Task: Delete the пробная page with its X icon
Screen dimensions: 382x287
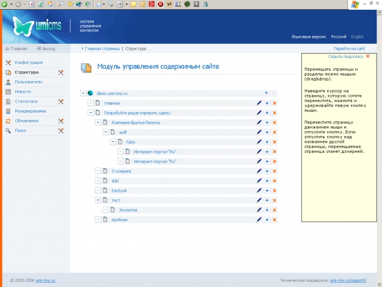Action: tap(274, 219)
